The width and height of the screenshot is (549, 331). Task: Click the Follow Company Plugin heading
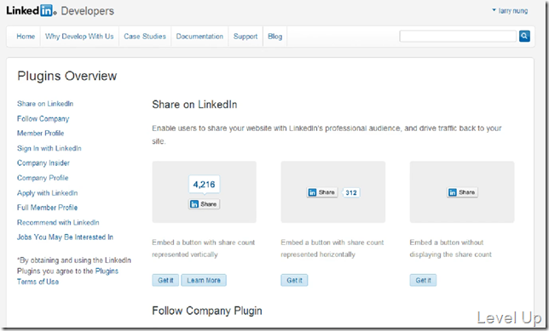207,311
